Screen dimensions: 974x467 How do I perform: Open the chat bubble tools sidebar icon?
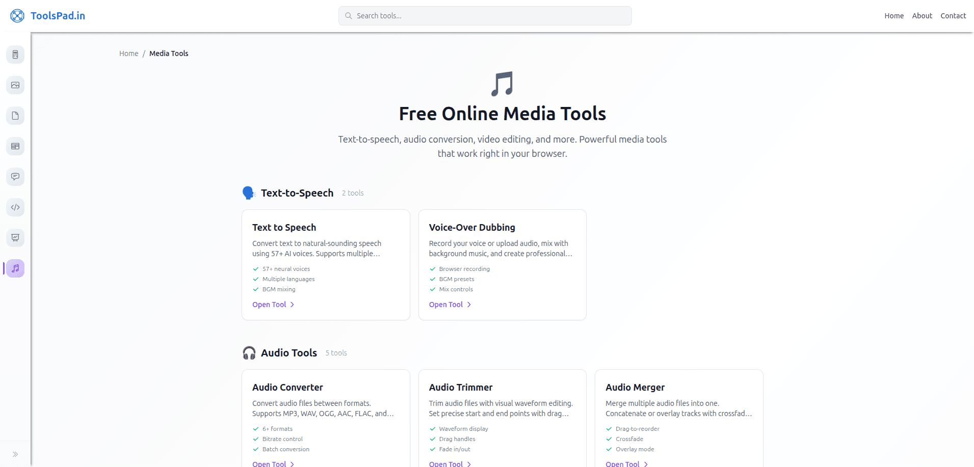click(15, 177)
